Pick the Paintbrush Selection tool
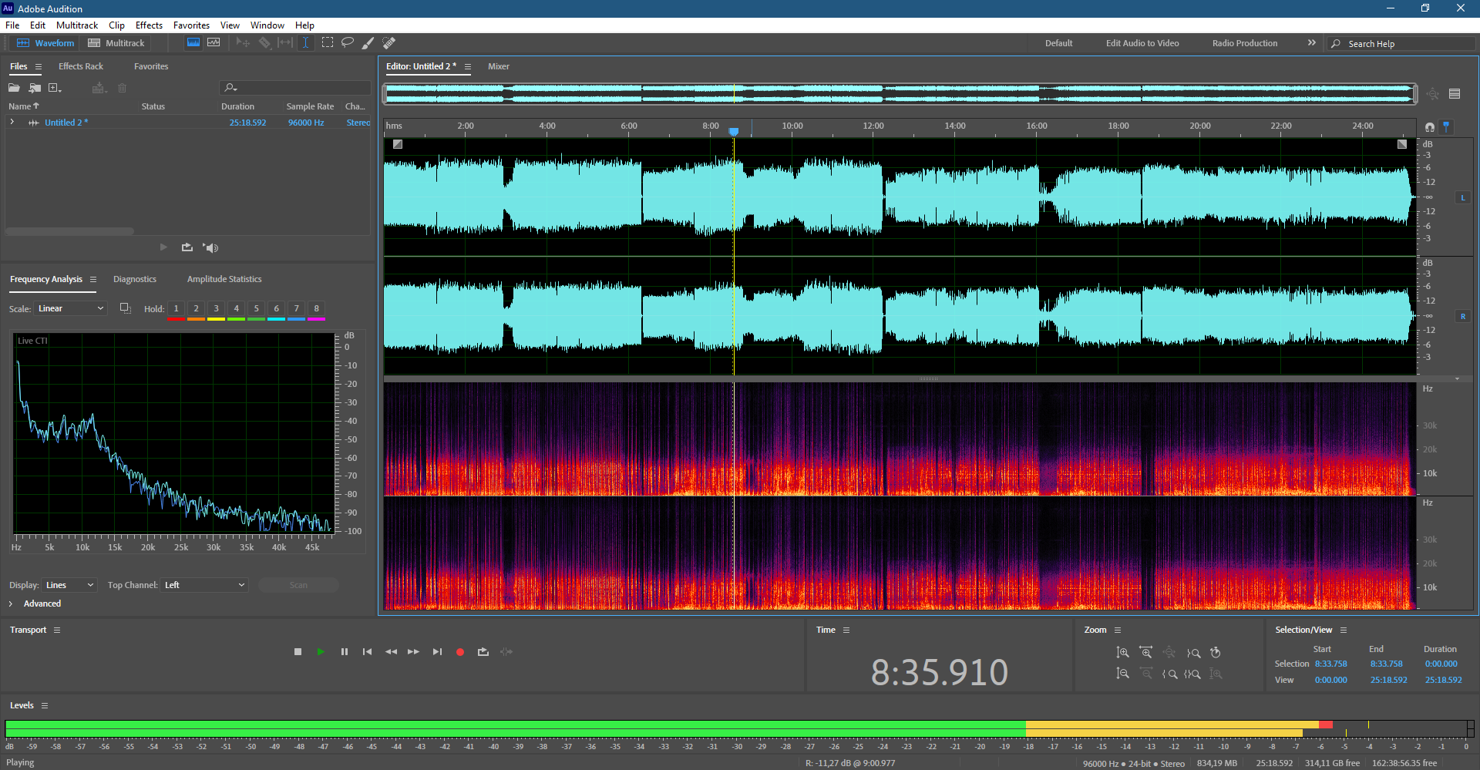 tap(368, 43)
